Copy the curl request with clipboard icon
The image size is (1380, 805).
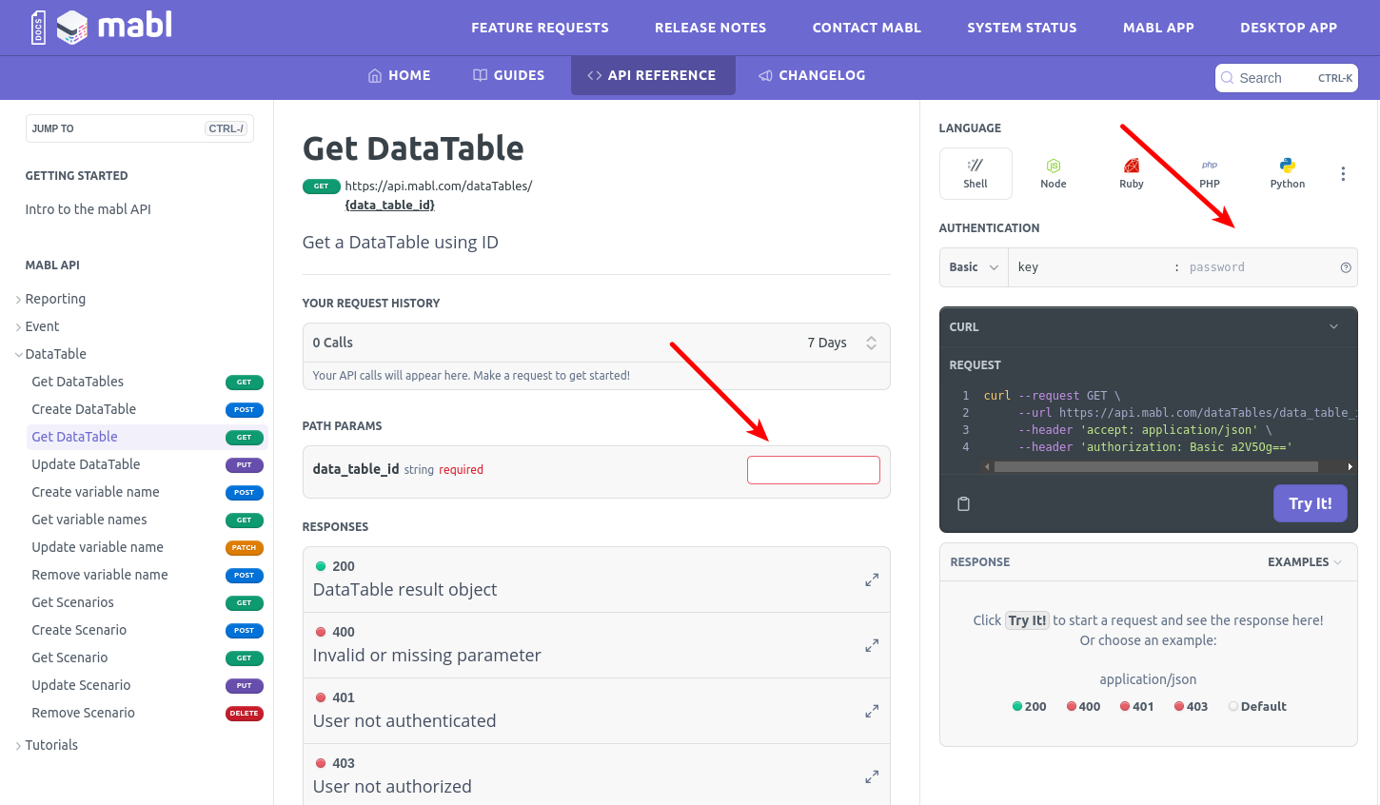(x=963, y=503)
